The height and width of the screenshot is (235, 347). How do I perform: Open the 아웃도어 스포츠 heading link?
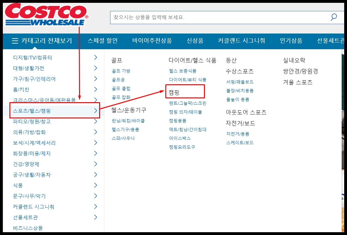click(246, 112)
